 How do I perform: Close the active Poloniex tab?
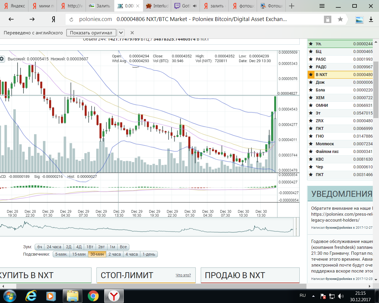[x=138, y=6]
